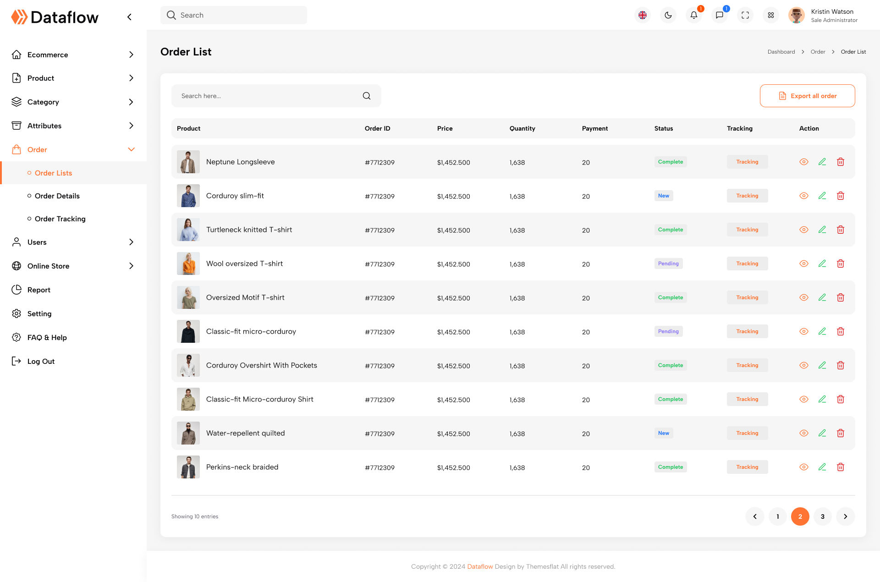Enter fullscreen using the expand icon
This screenshot has width=880, height=582.
(x=745, y=15)
